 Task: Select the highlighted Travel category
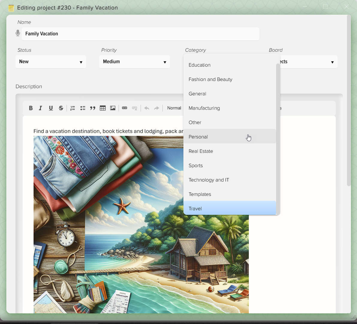[230, 208]
